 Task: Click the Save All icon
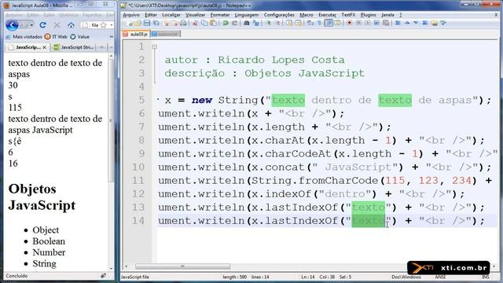click(156, 23)
